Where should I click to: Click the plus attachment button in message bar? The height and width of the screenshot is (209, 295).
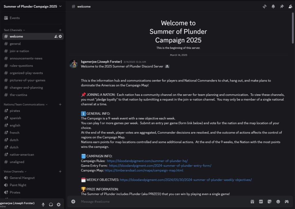point(73,202)
